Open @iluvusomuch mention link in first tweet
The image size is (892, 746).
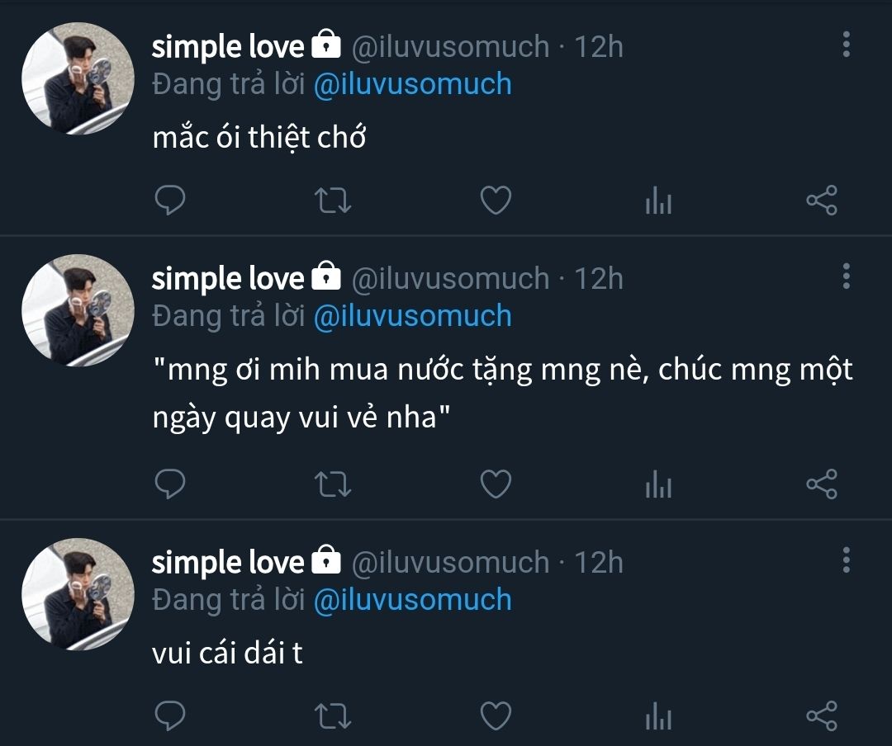pos(412,84)
